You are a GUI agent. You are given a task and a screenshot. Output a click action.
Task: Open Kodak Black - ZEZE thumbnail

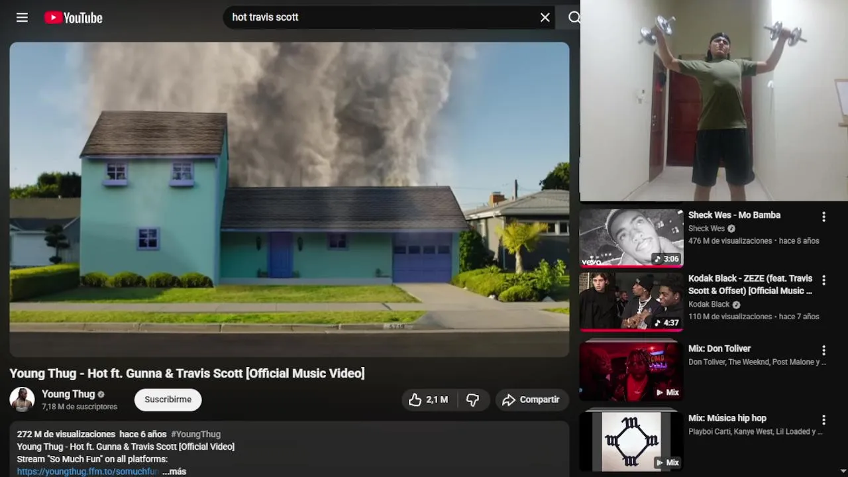pos(631,301)
